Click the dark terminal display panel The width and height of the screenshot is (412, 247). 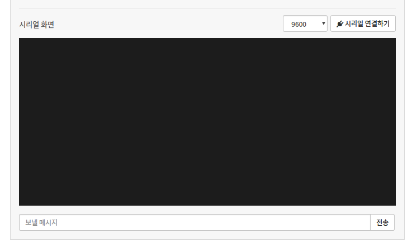click(x=207, y=122)
